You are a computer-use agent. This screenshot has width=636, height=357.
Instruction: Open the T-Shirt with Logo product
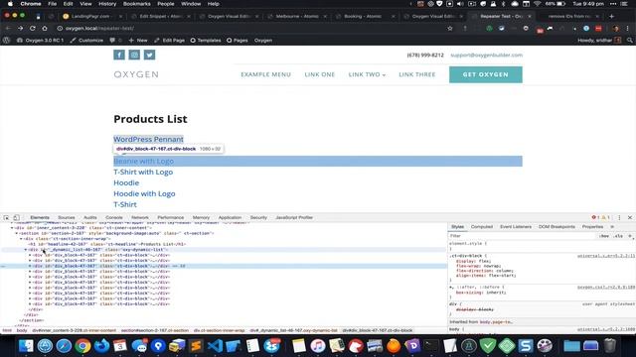click(143, 172)
